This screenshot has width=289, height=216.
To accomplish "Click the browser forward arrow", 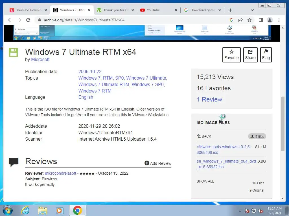I will pos(19,20).
